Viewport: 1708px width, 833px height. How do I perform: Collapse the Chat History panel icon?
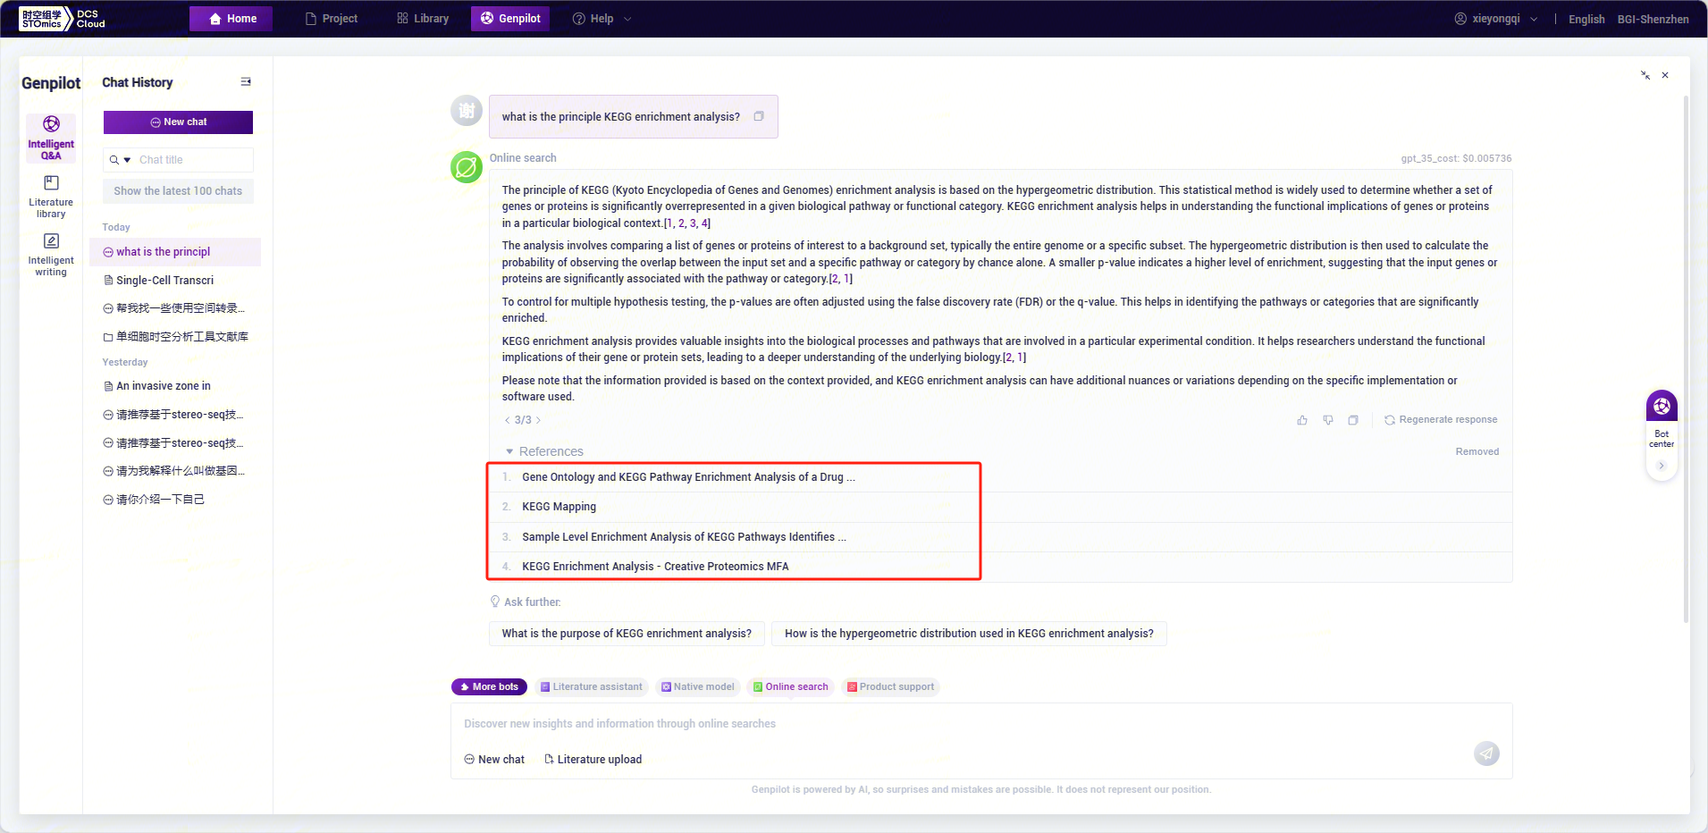(x=246, y=82)
